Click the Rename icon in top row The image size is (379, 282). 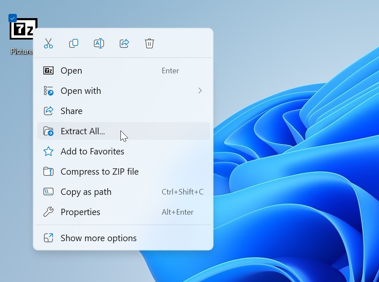click(99, 43)
